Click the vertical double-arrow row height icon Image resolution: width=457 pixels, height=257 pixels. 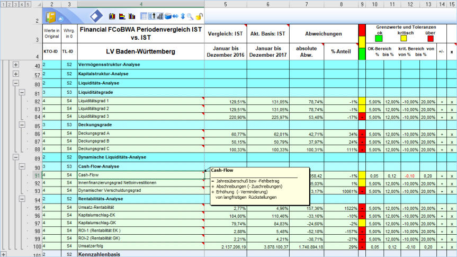(183, 17)
